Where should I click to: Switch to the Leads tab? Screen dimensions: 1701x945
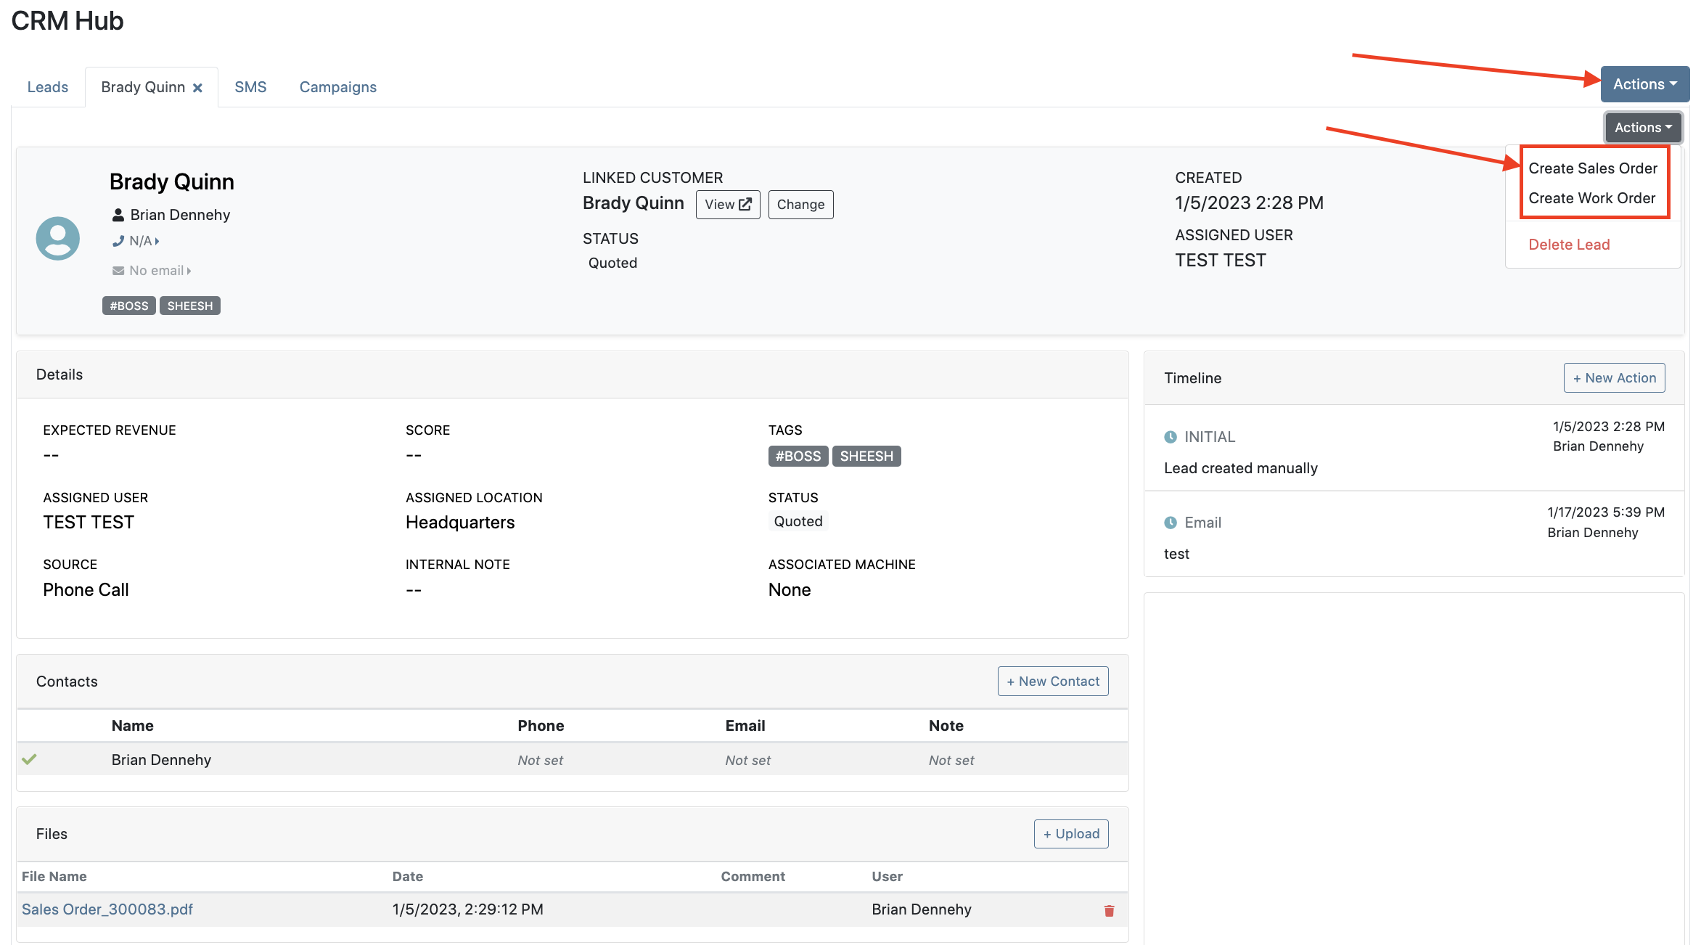pos(48,87)
